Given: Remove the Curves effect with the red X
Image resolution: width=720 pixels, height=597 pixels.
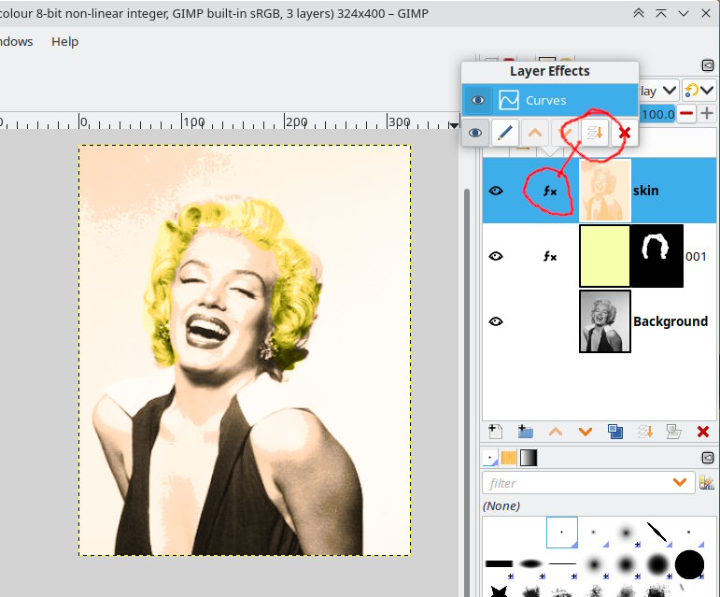Looking at the screenshot, I should [x=625, y=133].
